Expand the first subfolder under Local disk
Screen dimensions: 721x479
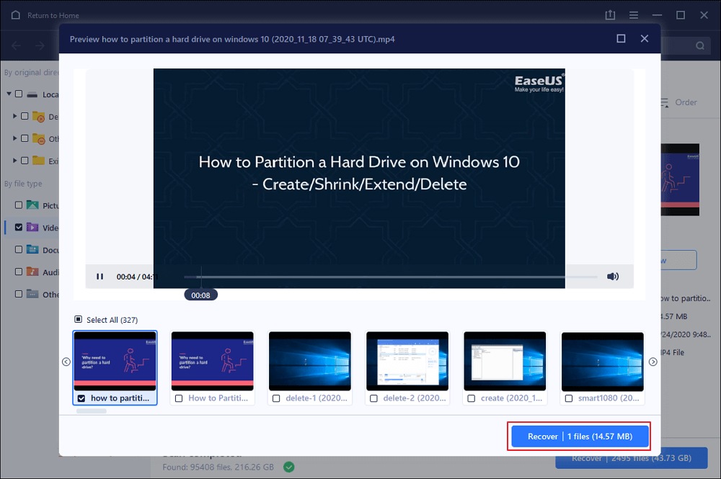15,116
